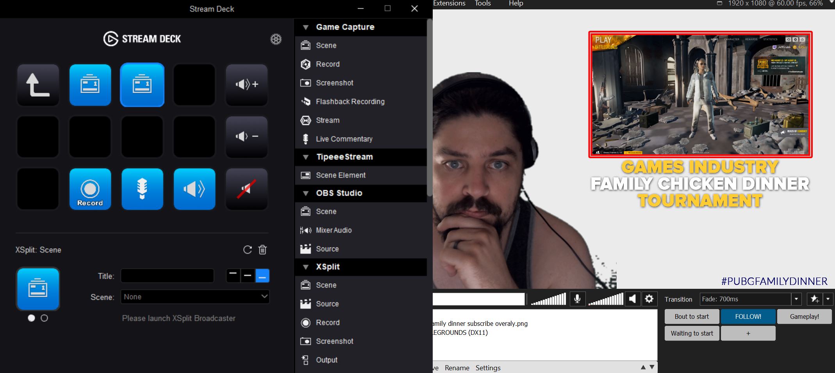This screenshot has height=373, width=835.
Task: Select XSplit Screenshot action
Action: click(360, 341)
